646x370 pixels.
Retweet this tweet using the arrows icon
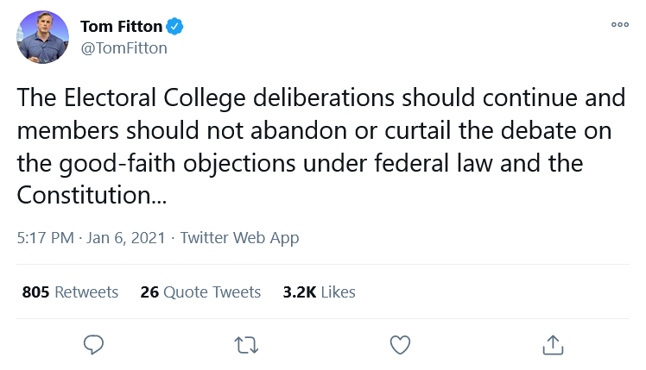(246, 345)
